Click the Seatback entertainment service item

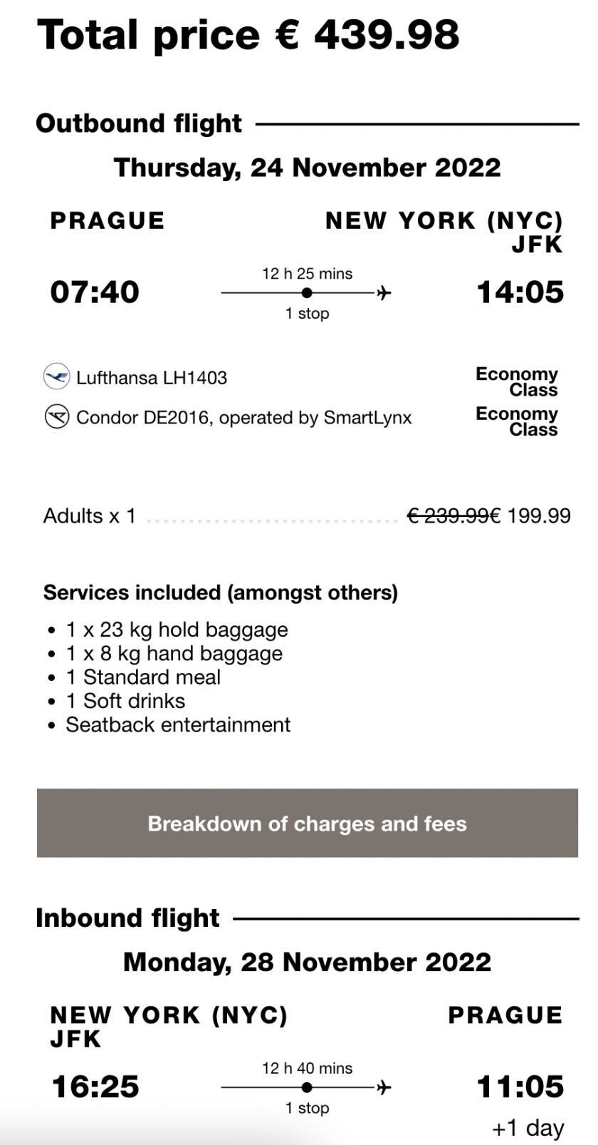[178, 724]
